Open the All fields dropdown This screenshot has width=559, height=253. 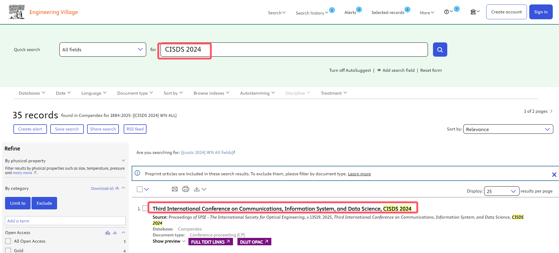[103, 50]
